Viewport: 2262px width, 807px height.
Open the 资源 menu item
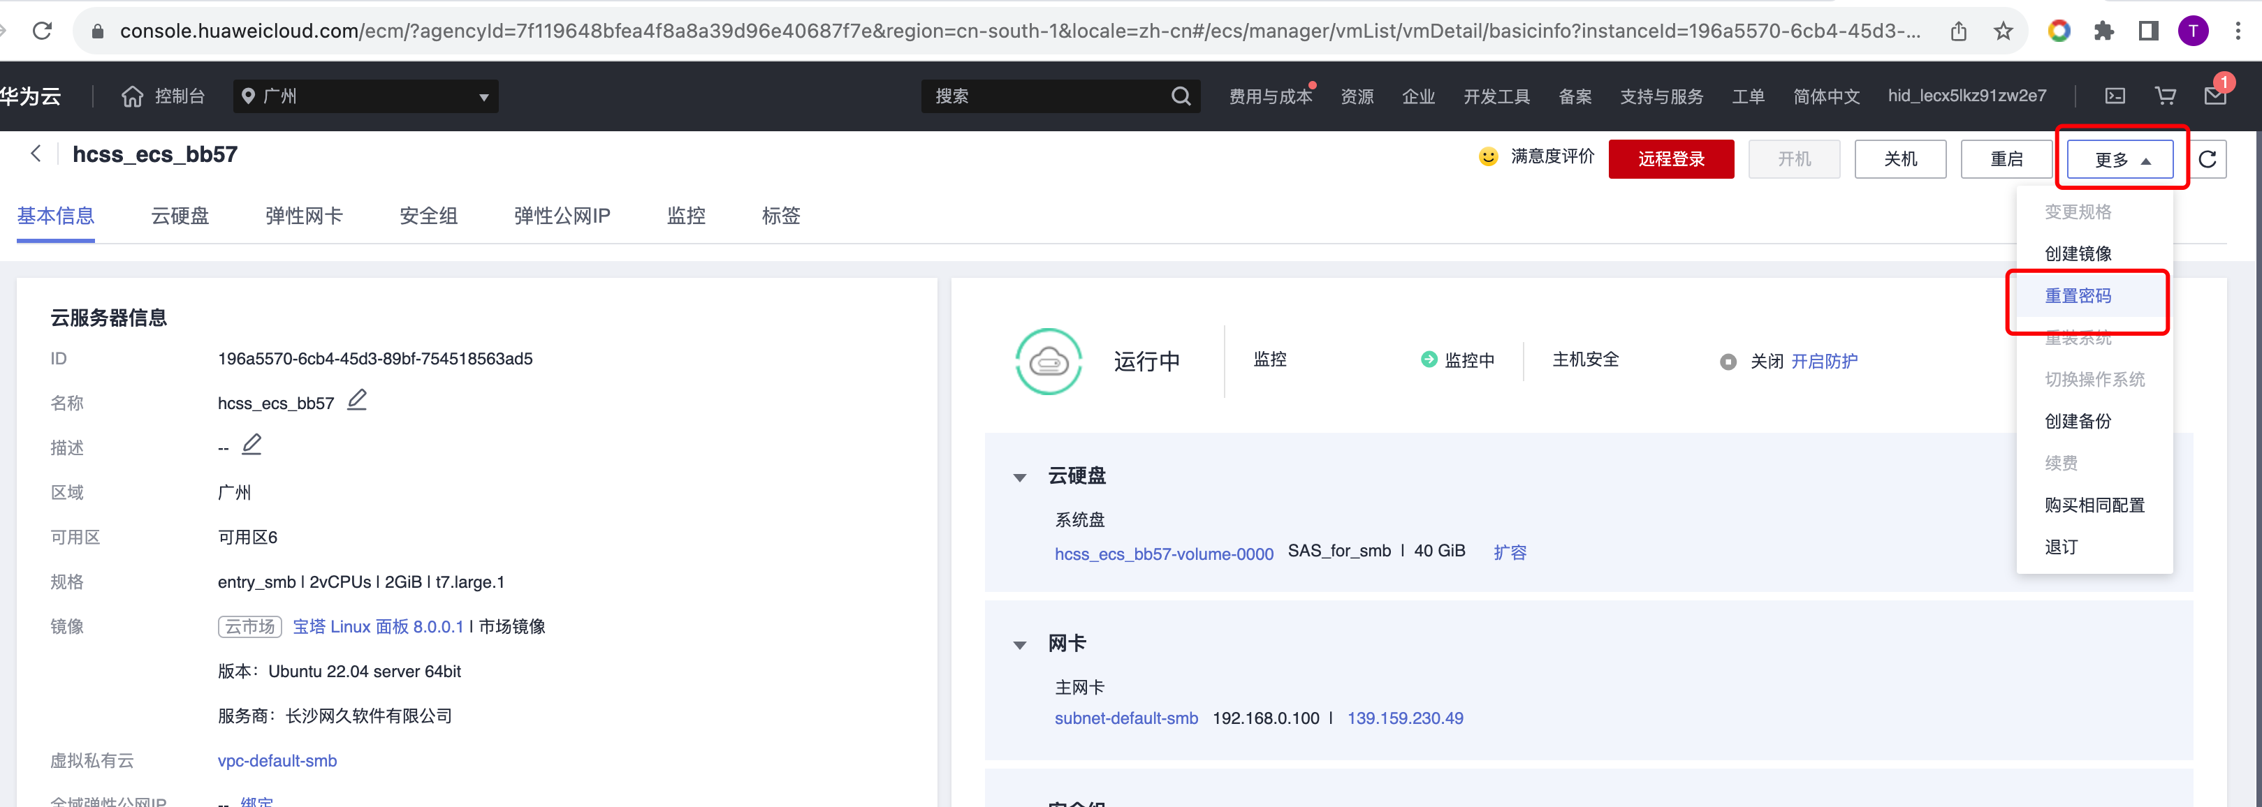(1357, 96)
